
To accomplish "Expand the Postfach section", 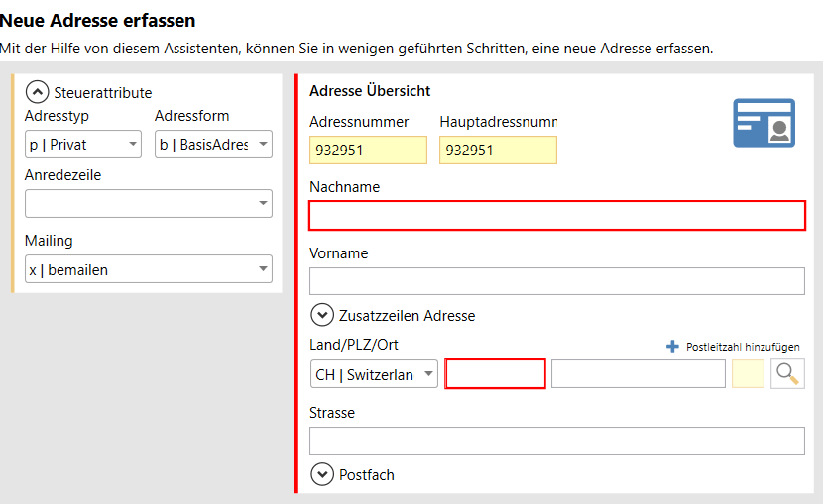I will pyautogui.click(x=322, y=474).
